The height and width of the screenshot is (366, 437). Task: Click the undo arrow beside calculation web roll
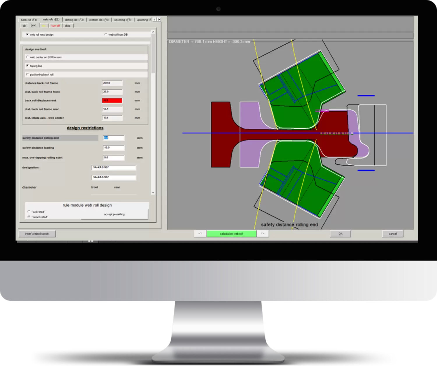pyautogui.click(x=200, y=234)
